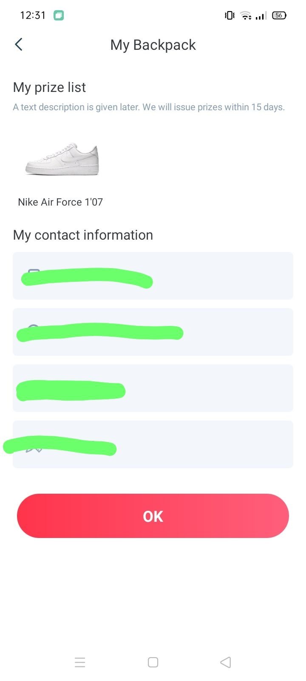Tap the battery indicator in status bar
Viewport: 306px width, 681px height.
coord(279,15)
